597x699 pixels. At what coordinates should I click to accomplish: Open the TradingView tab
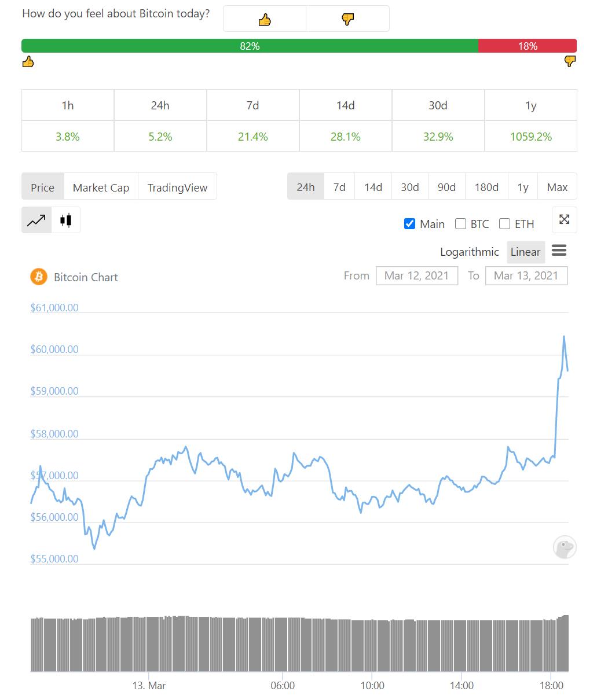pyautogui.click(x=177, y=187)
